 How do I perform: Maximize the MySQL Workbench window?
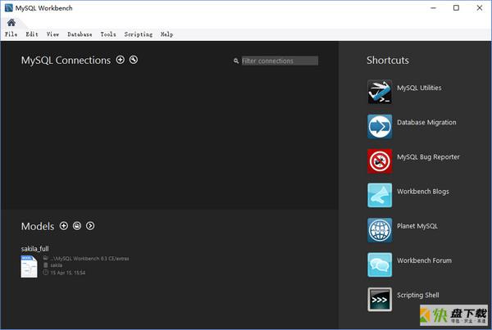point(456,8)
